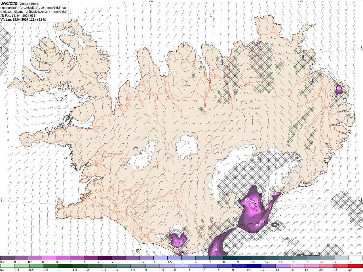Click the snow legend swatch labeled 1.5

click(x=91, y=258)
